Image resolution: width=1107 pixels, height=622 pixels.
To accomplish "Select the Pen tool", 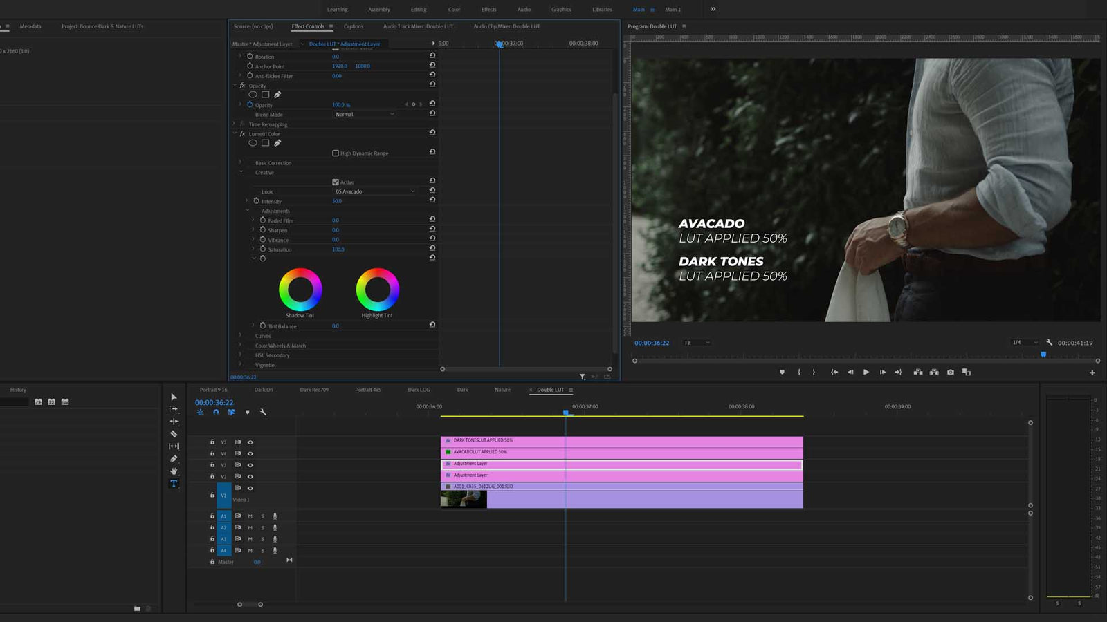I will (174, 458).
